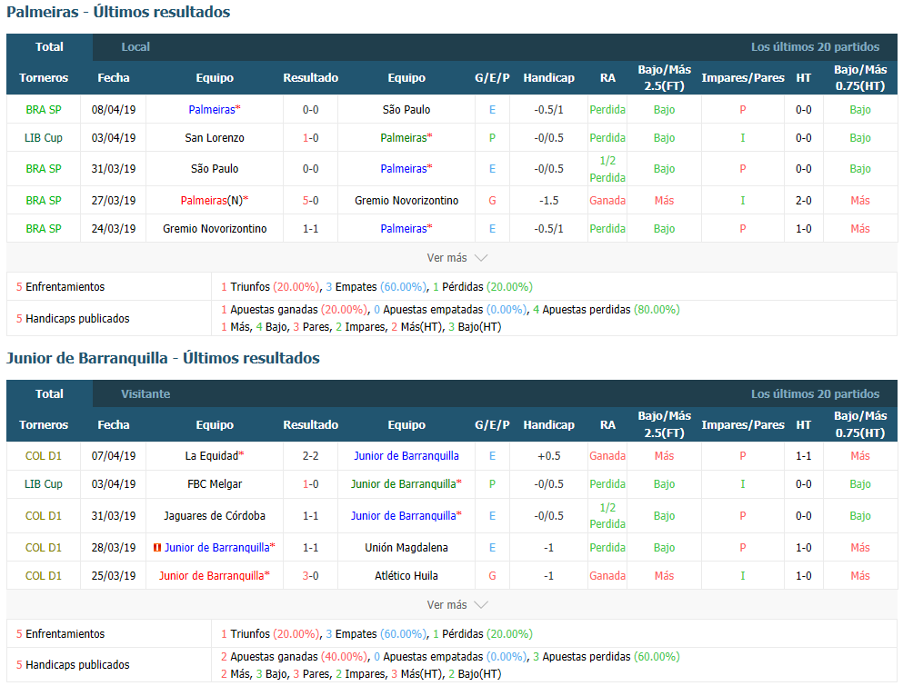Image resolution: width=903 pixels, height=686 pixels.
Task: Click 5 Enfrentamientos in the Palmeiras summary
Action: (x=60, y=286)
